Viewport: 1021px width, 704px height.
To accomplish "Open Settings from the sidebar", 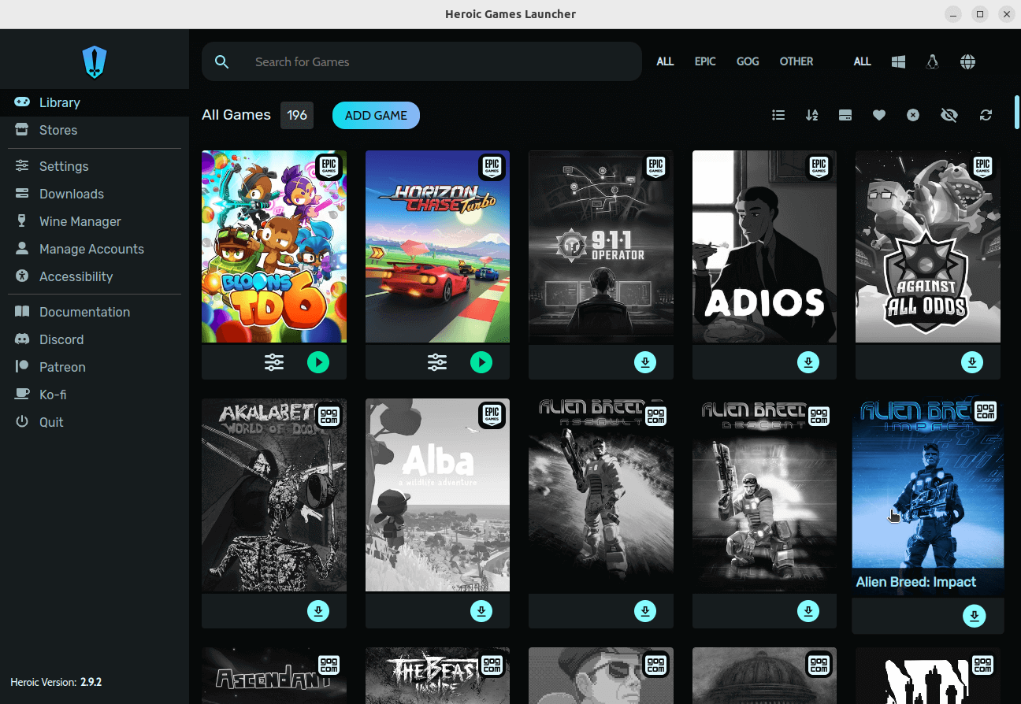I will [95, 166].
